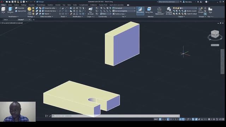Open Propriétés du calque panel
226x127 pixels.
tap(169, 11)
